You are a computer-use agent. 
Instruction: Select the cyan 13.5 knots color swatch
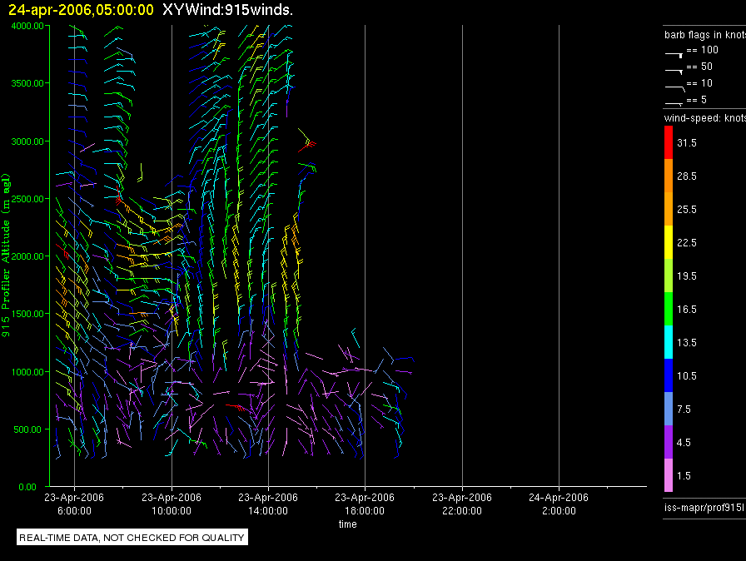click(668, 342)
